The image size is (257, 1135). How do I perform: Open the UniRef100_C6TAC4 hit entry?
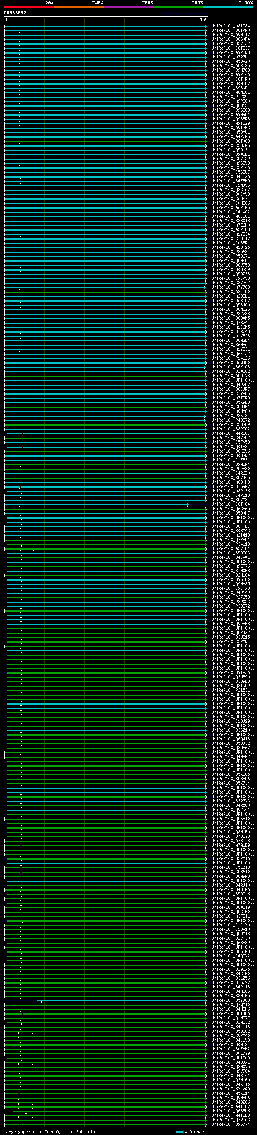pyautogui.click(x=230, y=504)
